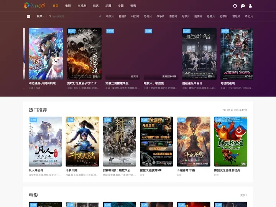Open the 封神第1部 poster

click(120, 141)
